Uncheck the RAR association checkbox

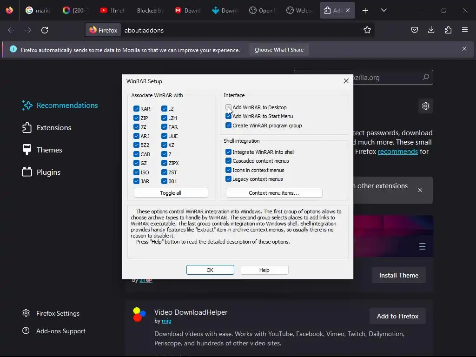(136, 109)
